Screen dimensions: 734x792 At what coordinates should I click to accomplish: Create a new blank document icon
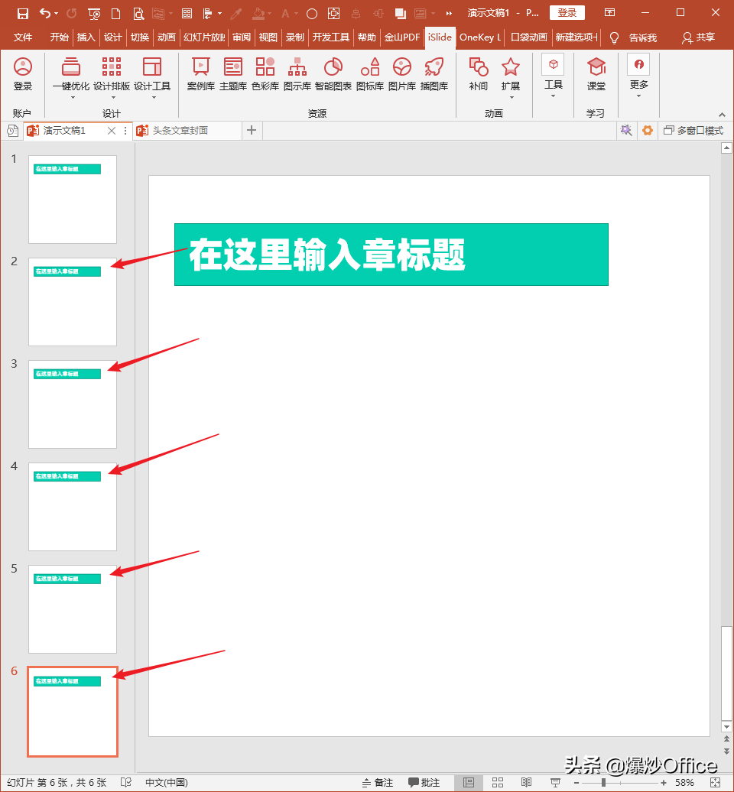(x=115, y=14)
